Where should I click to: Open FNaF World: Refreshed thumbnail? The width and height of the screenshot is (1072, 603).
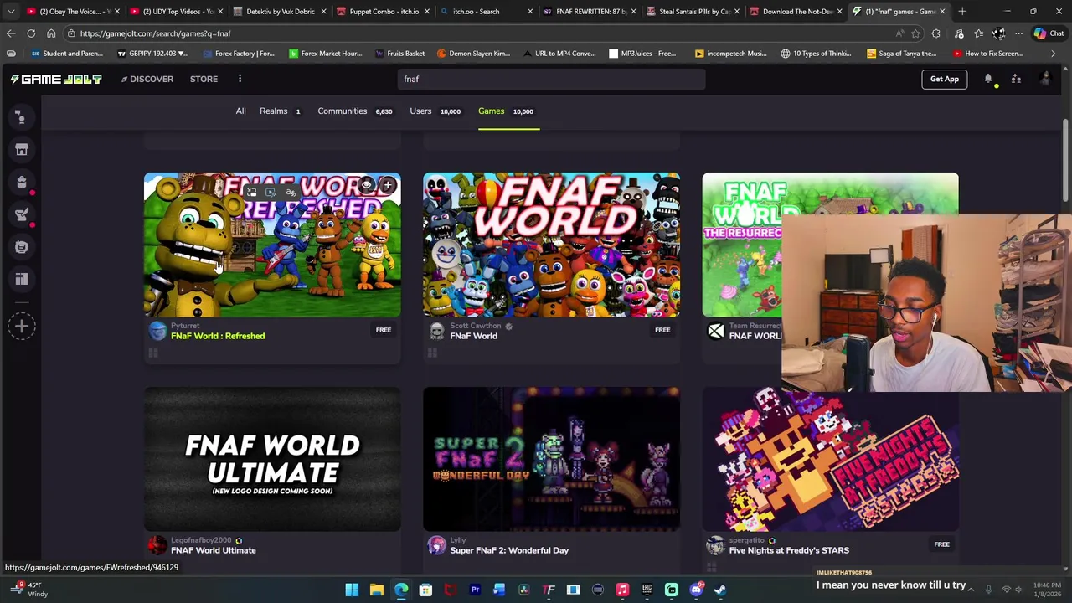click(x=272, y=245)
